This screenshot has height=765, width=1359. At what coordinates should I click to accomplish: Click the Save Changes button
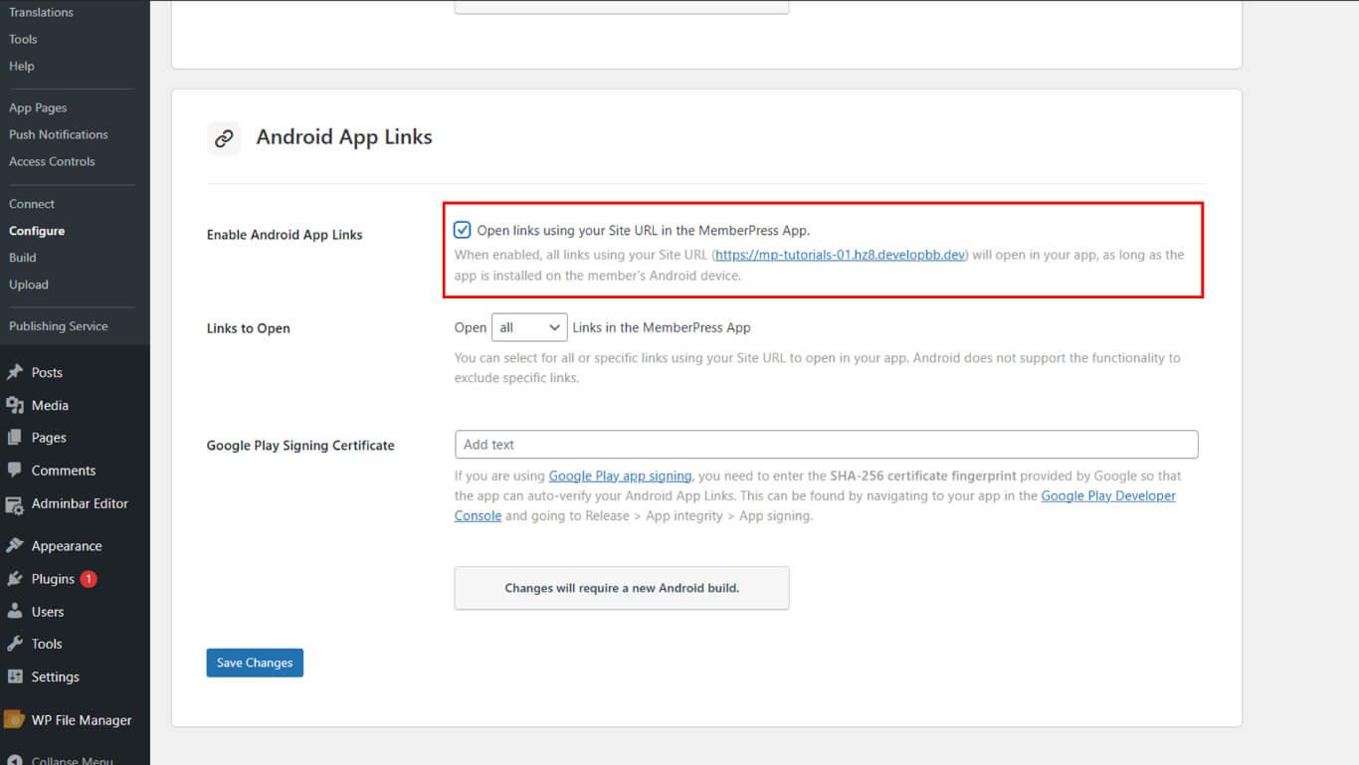[255, 662]
